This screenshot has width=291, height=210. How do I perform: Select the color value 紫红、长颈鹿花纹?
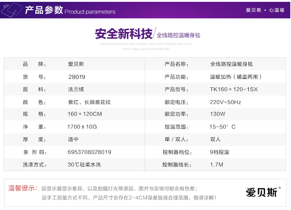[89, 102]
